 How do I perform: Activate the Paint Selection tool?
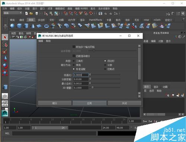point(5,52)
